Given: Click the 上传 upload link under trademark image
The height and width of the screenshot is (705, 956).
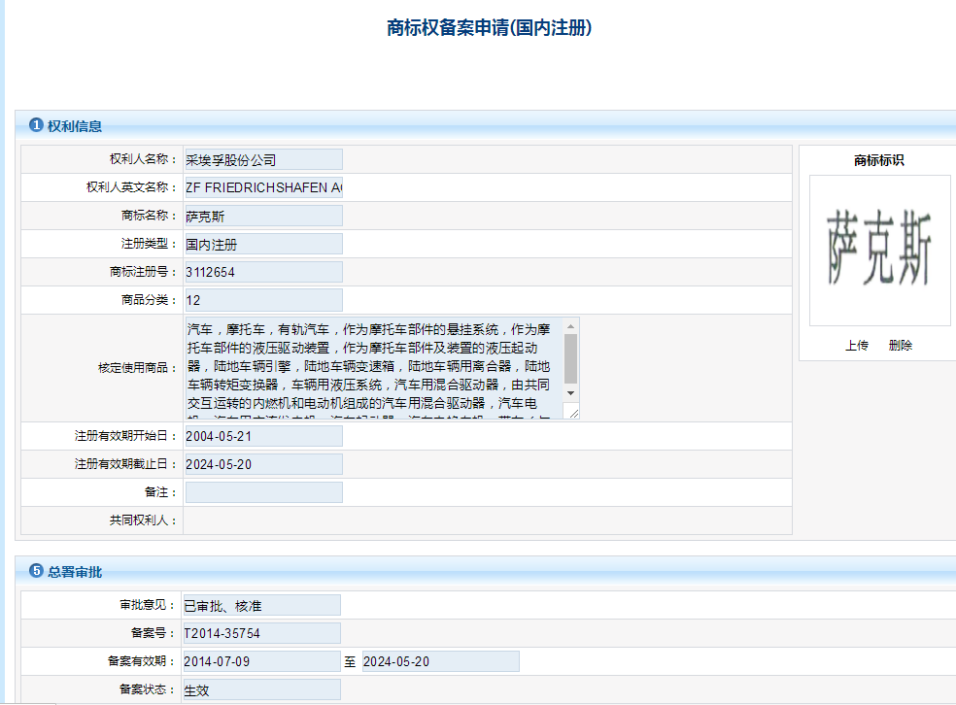Looking at the screenshot, I should 856,345.
